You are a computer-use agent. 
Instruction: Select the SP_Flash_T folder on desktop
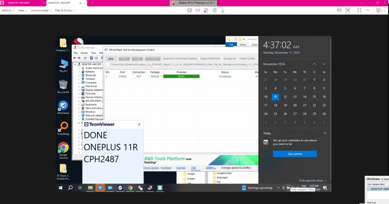click(x=63, y=172)
